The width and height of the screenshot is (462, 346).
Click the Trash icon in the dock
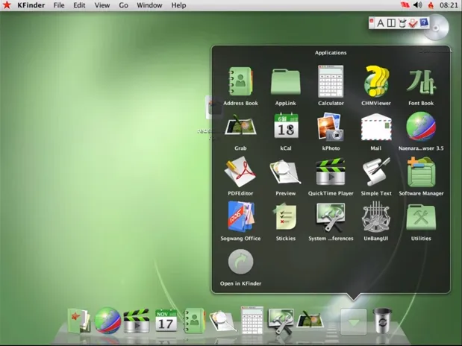tap(384, 321)
